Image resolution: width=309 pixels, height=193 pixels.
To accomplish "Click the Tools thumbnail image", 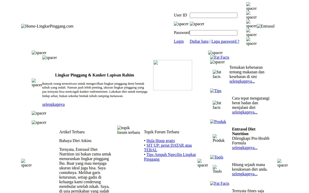I will [x=217, y=169].
